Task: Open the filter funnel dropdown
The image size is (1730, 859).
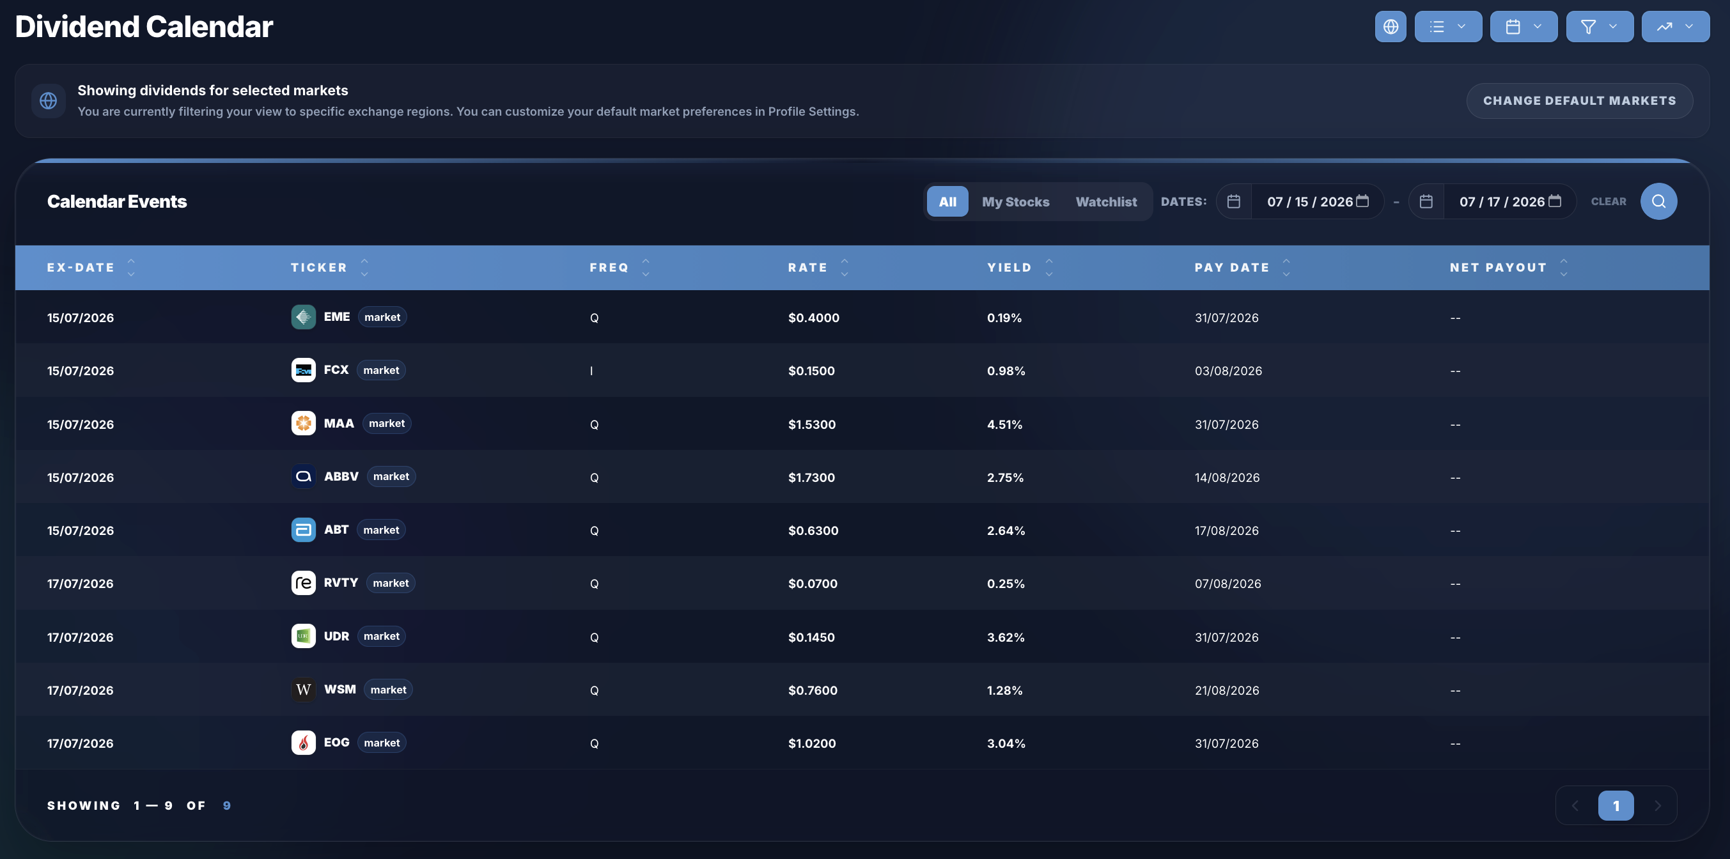Action: [1600, 27]
